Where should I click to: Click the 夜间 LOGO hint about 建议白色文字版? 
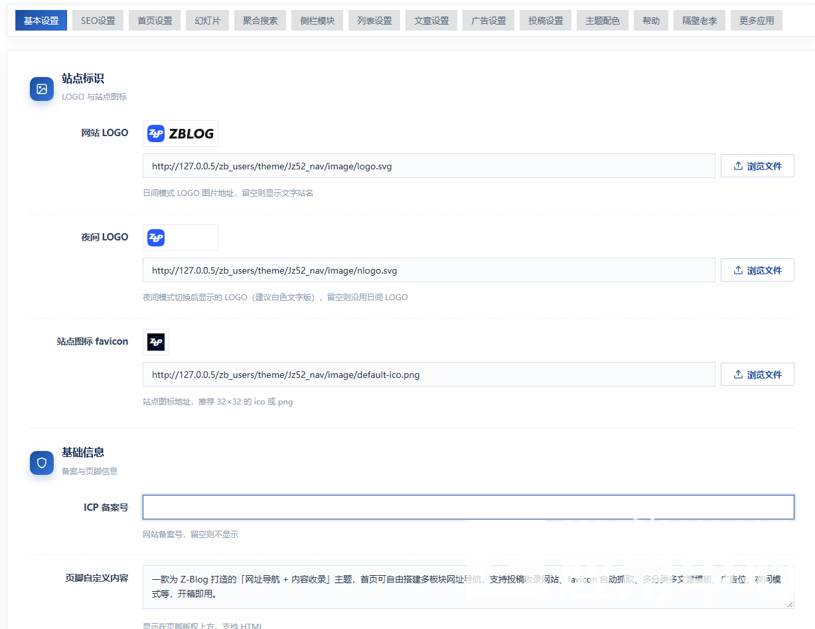275,297
